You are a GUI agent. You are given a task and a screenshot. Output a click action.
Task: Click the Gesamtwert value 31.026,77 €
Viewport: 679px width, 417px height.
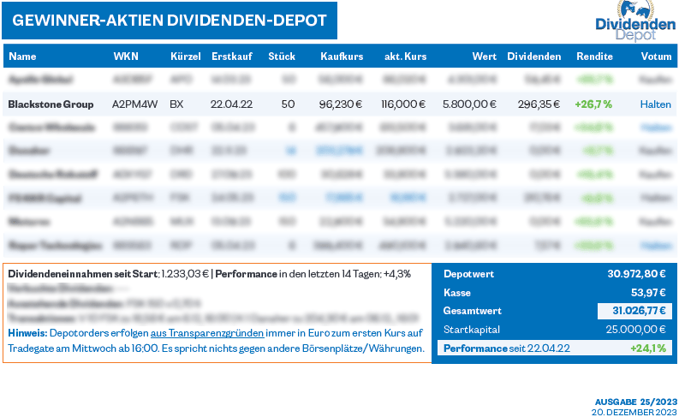tap(639, 311)
